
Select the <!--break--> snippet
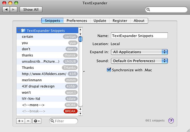(x=47, y=111)
